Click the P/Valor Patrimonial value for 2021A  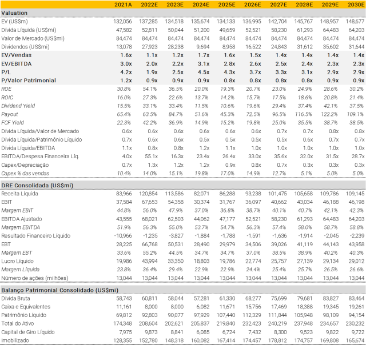point(126,81)
